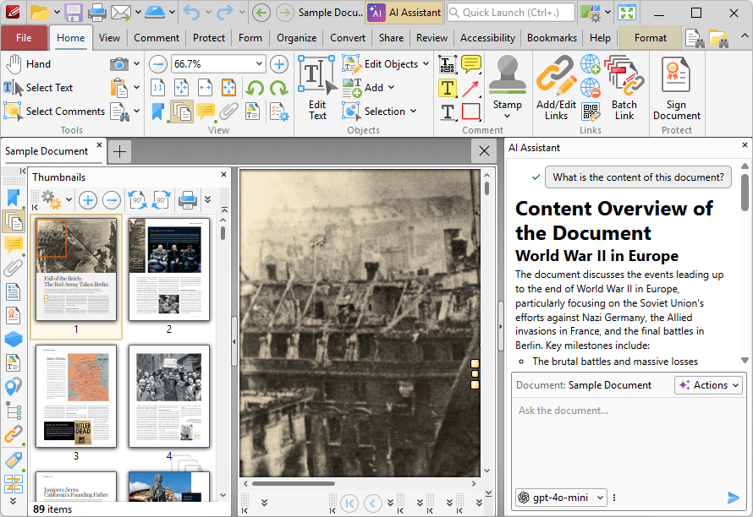Toggle actual size 1:1 view

[158, 88]
